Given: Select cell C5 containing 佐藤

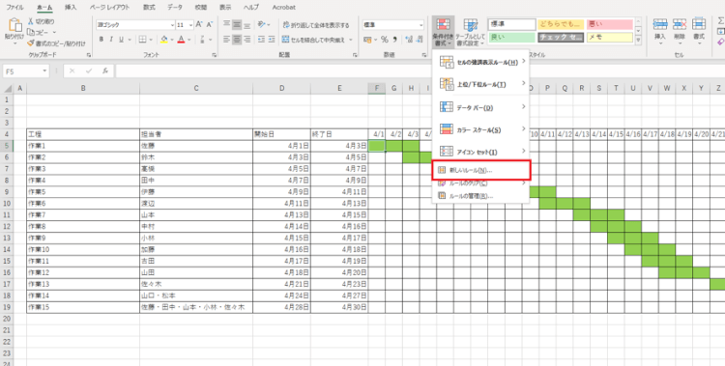Looking at the screenshot, I should point(196,146).
